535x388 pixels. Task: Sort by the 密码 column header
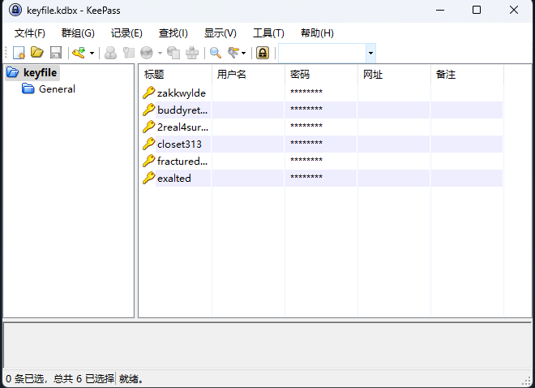point(321,75)
